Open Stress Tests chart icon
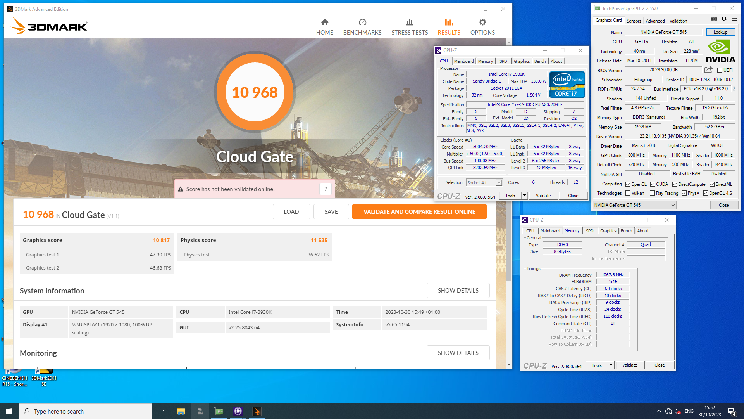The width and height of the screenshot is (744, 419). (410, 22)
